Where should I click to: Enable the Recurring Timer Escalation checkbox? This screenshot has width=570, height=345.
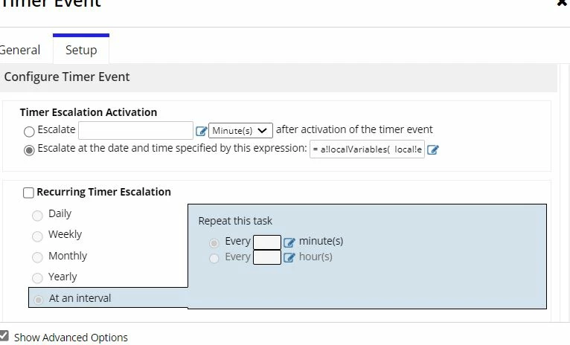point(28,193)
